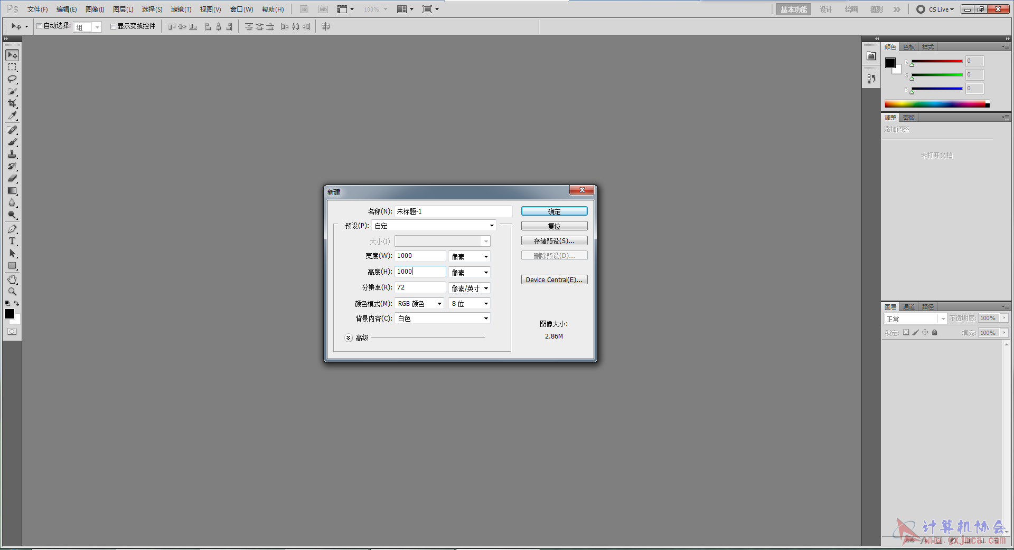The height and width of the screenshot is (550, 1014).
Task: Expand the 高级 advanced options section
Action: (349, 338)
